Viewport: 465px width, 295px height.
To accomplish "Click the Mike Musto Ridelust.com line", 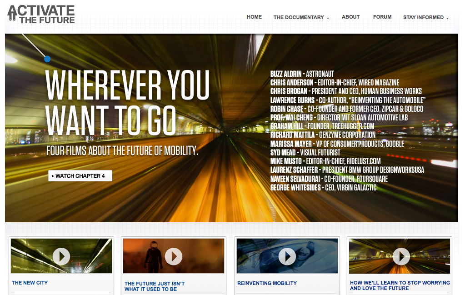I will (x=325, y=161).
